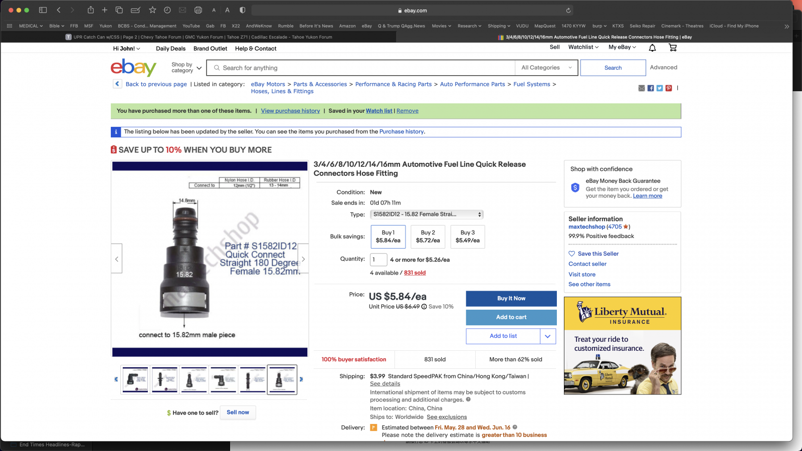The height and width of the screenshot is (451, 802).
Task: Add bookmark using the star icon
Action: pos(152,10)
